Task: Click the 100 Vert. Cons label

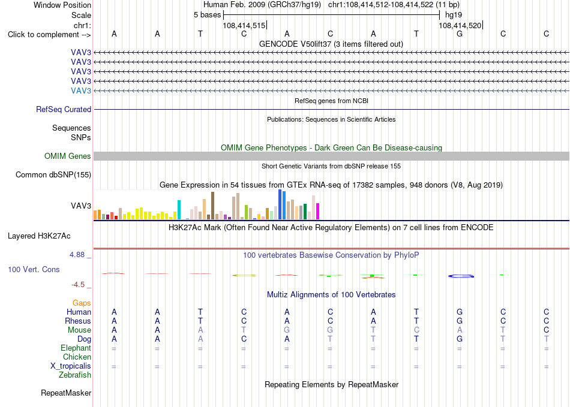Action: coord(34,269)
